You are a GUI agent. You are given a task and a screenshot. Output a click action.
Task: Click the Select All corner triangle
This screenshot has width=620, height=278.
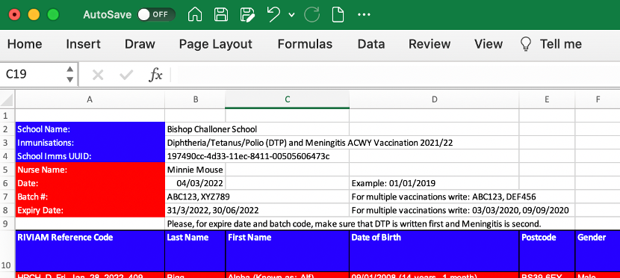[7, 100]
